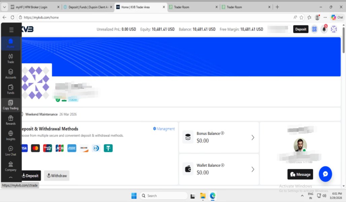Expand Bonus Balance chevron arrow
Image resolution: width=346 pixels, height=202 pixels.
coord(253,138)
